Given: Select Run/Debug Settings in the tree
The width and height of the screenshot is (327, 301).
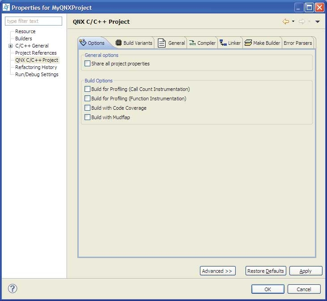Looking at the screenshot, I should tap(37, 74).
